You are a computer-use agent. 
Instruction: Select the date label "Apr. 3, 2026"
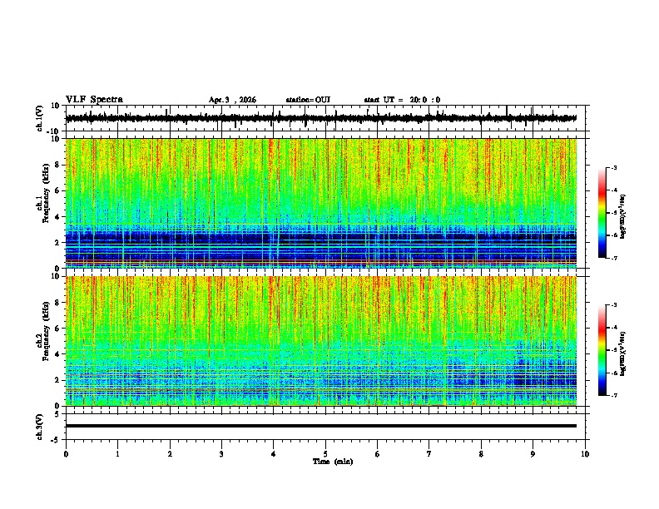(232, 100)
